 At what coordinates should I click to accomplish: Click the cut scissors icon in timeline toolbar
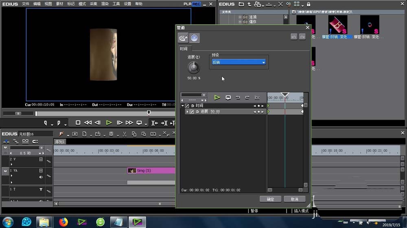124,134
